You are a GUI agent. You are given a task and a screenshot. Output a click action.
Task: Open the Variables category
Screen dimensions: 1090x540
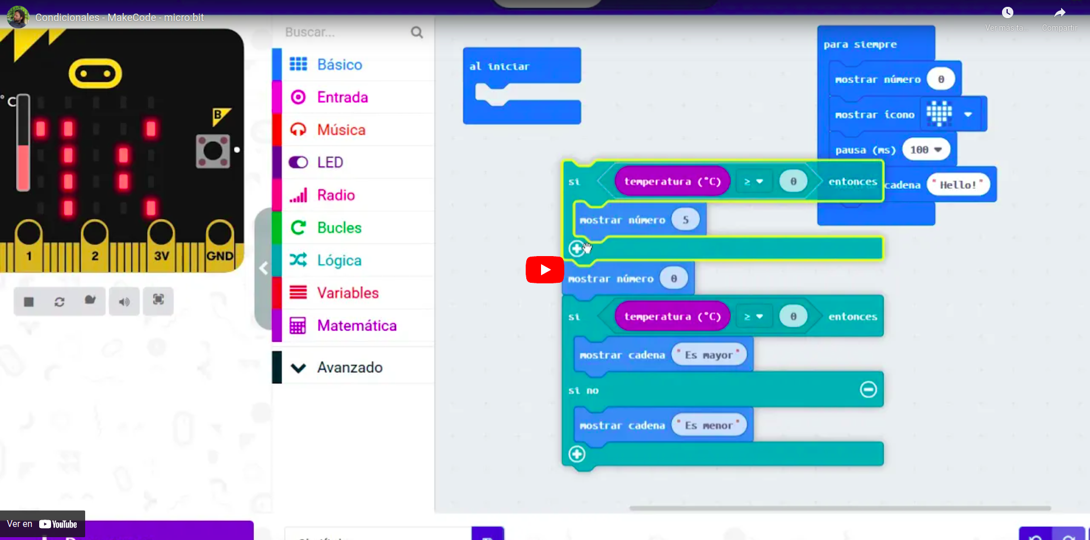pyautogui.click(x=347, y=292)
